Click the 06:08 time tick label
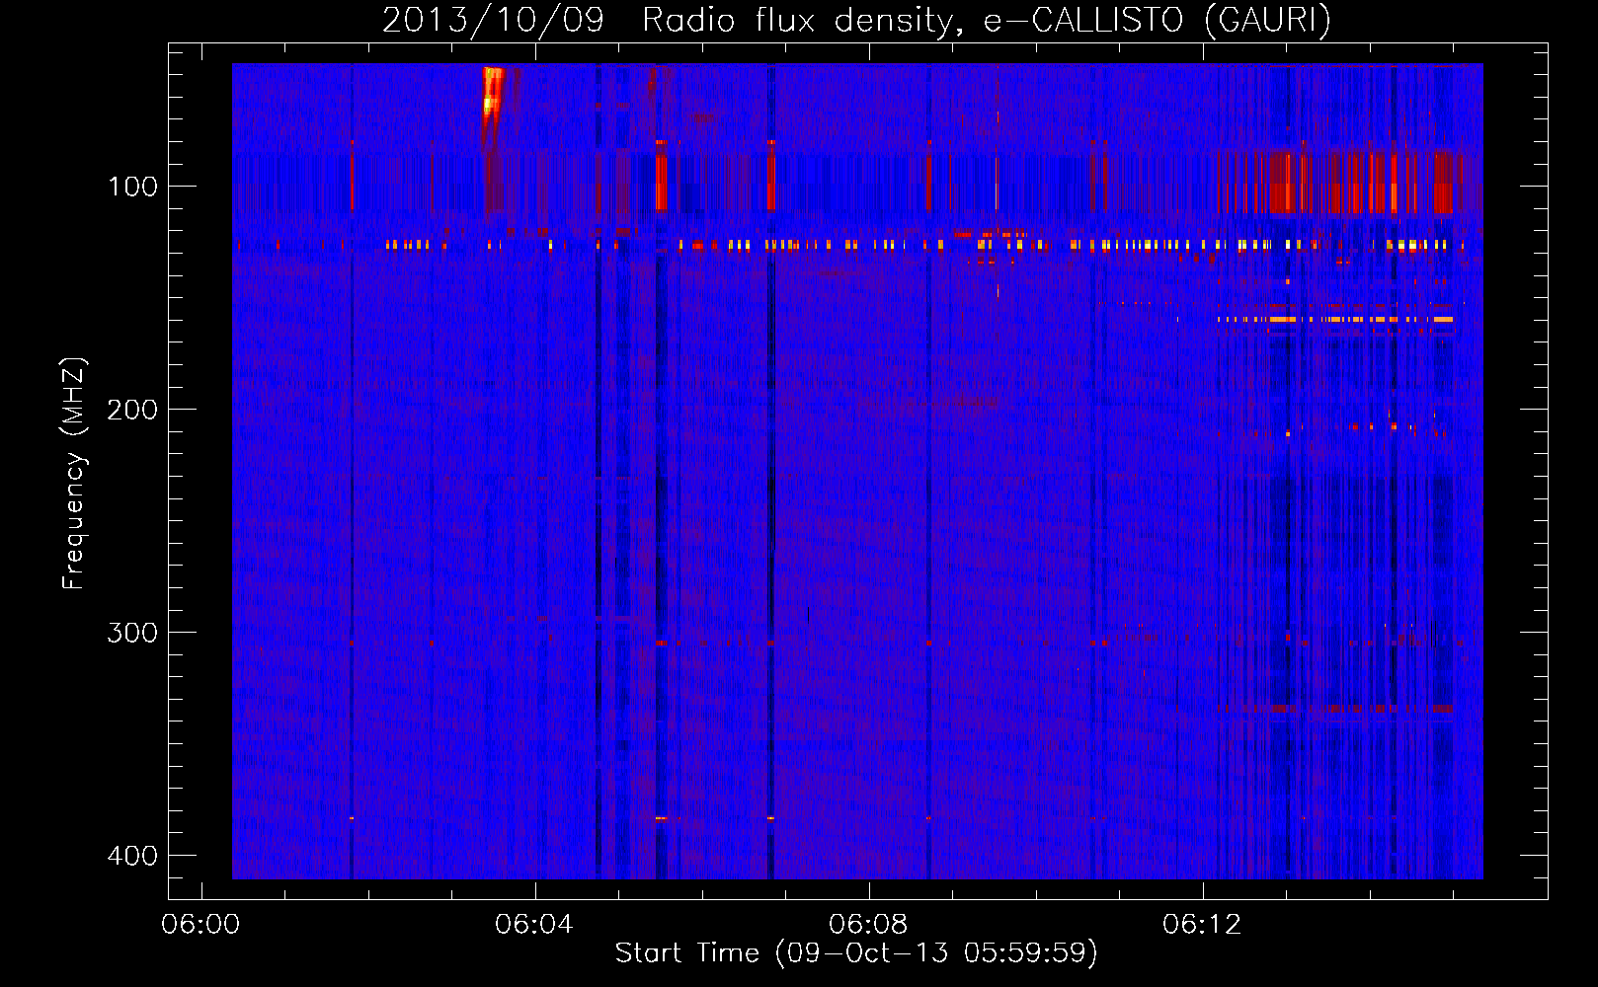This screenshot has height=987, width=1598. click(x=868, y=925)
